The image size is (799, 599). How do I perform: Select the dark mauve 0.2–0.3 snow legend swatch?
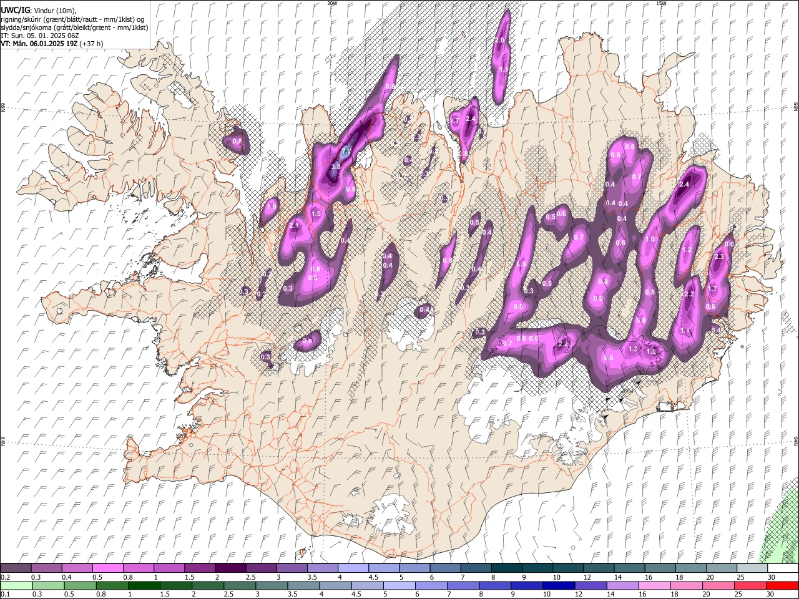click(x=16, y=568)
